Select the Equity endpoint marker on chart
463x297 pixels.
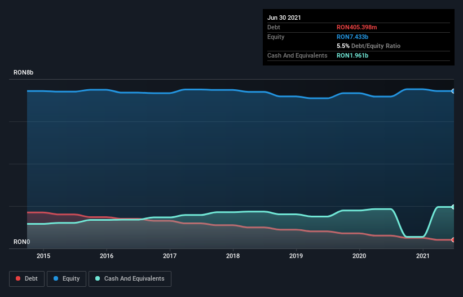453,91
